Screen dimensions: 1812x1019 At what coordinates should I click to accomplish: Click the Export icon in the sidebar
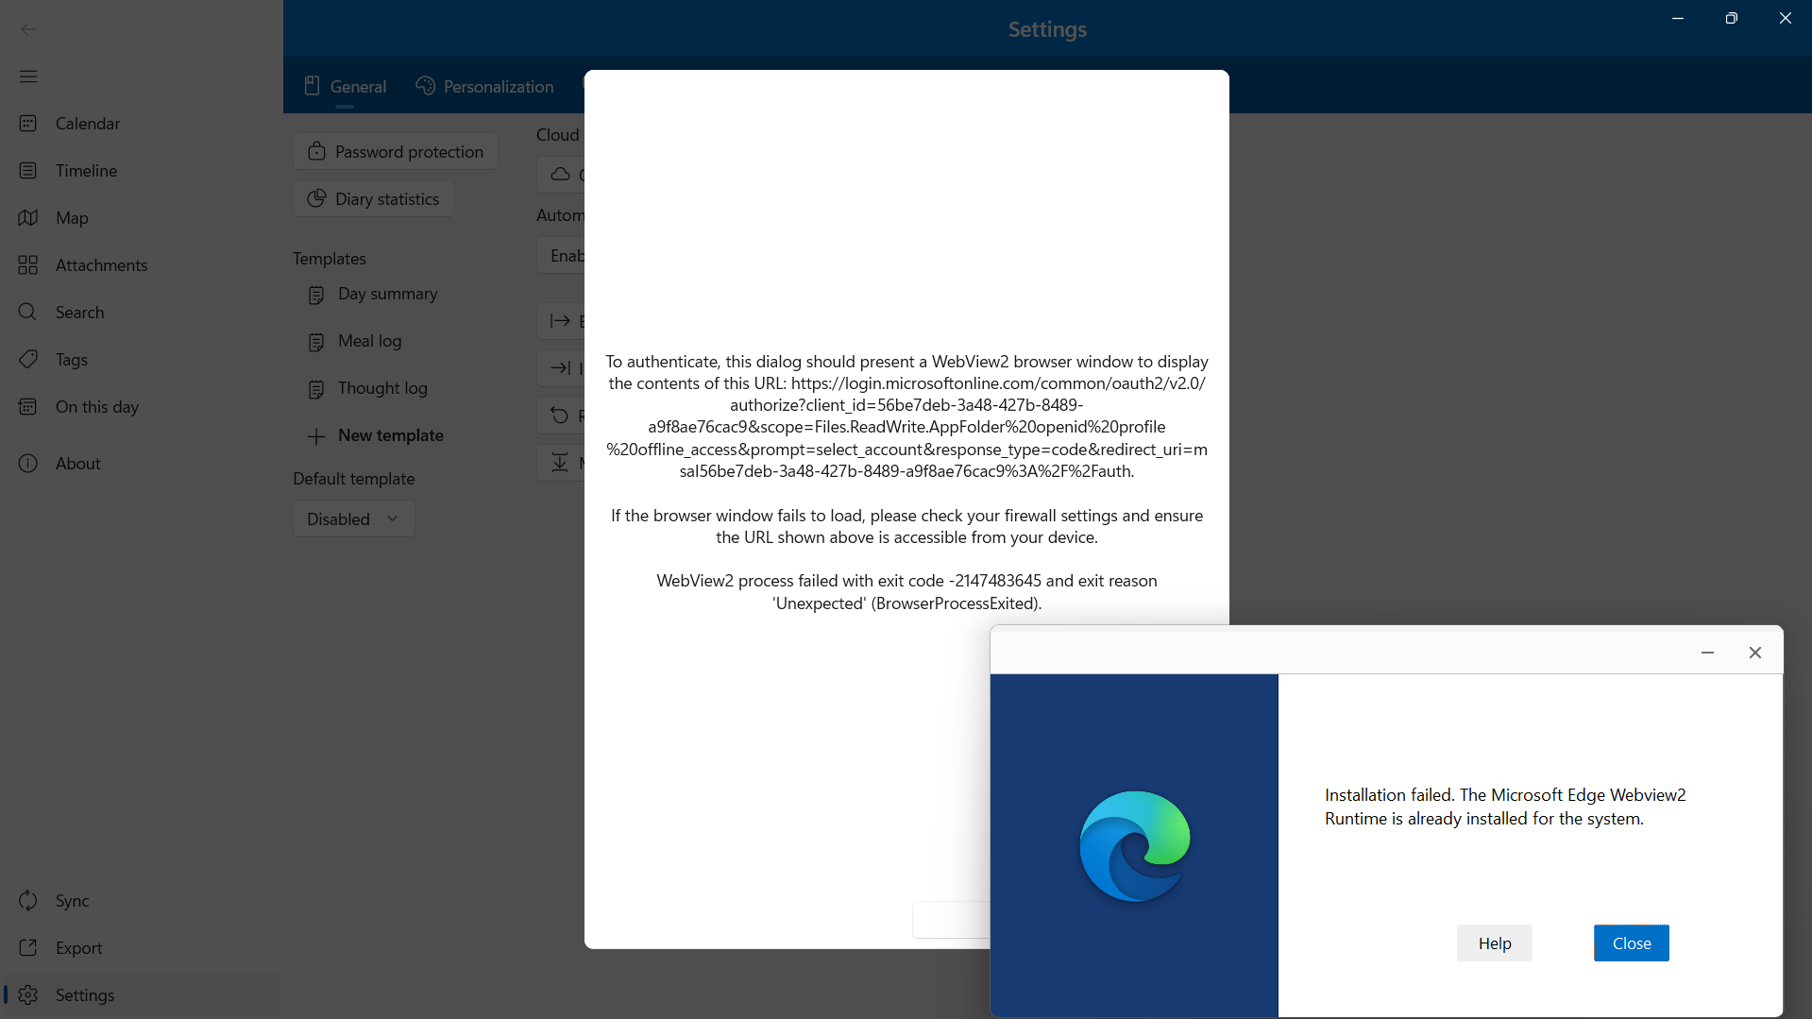coord(28,948)
